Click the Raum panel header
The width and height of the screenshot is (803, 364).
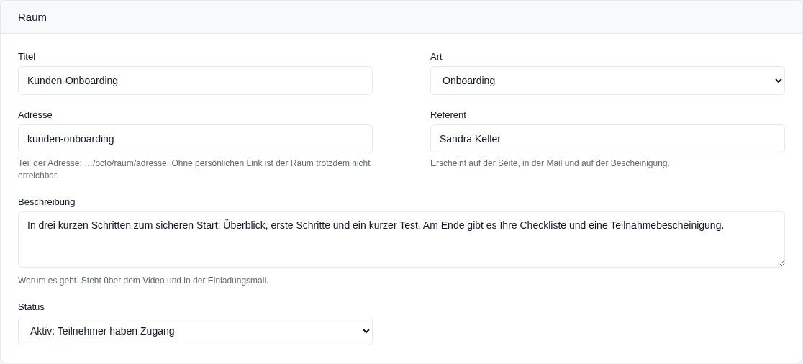(401, 17)
